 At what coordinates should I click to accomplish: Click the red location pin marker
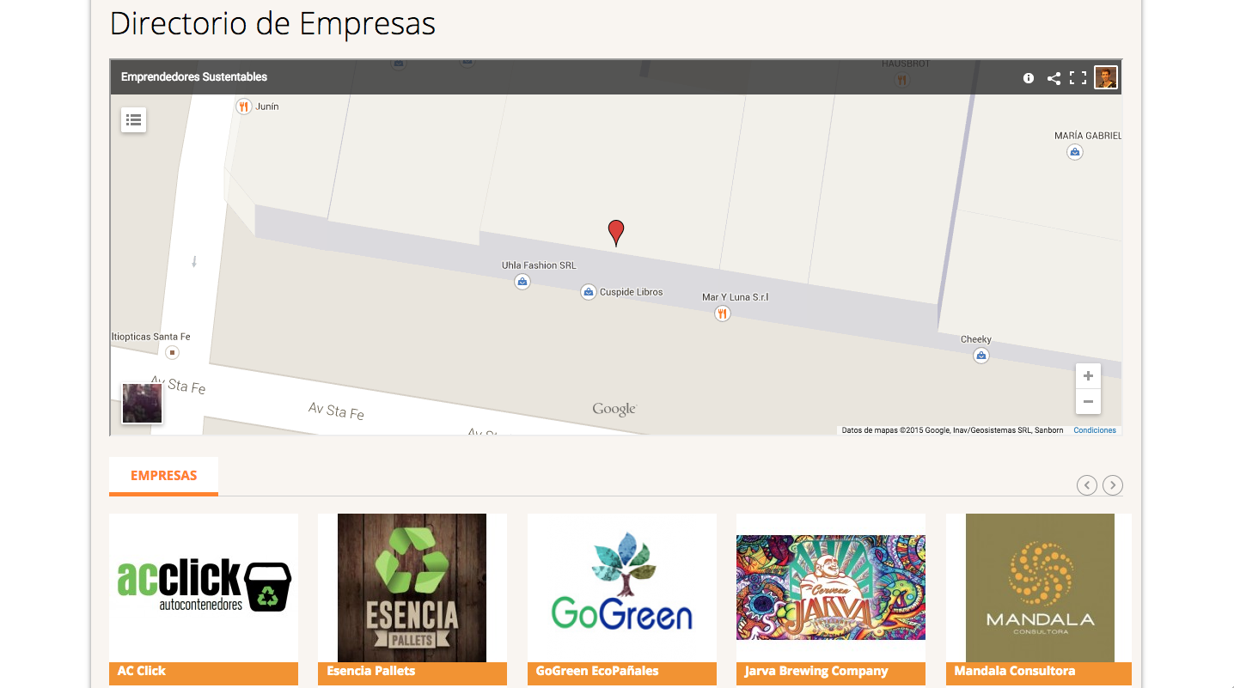tap(615, 233)
